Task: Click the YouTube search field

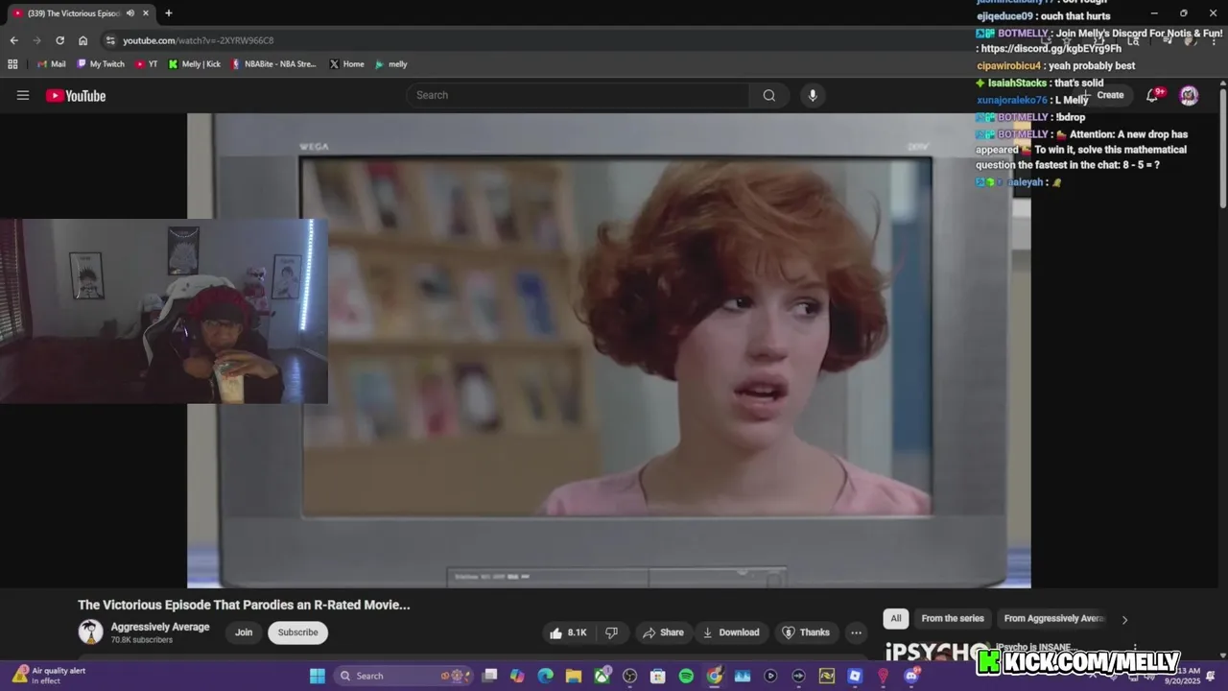Action: [578, 95]
